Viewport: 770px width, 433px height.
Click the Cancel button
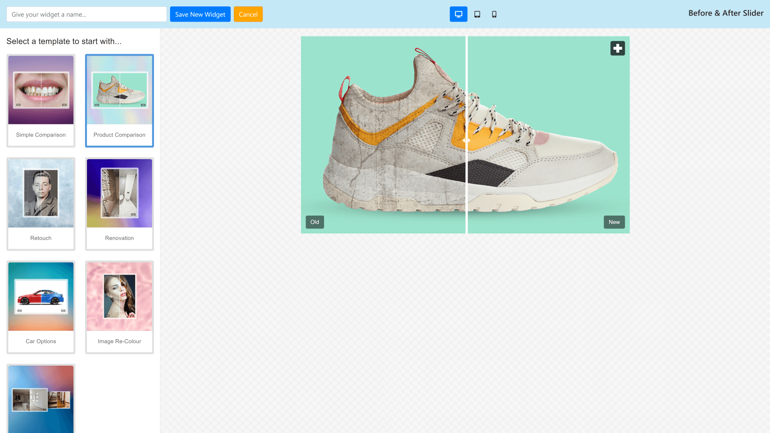click(x=248, y=14)
